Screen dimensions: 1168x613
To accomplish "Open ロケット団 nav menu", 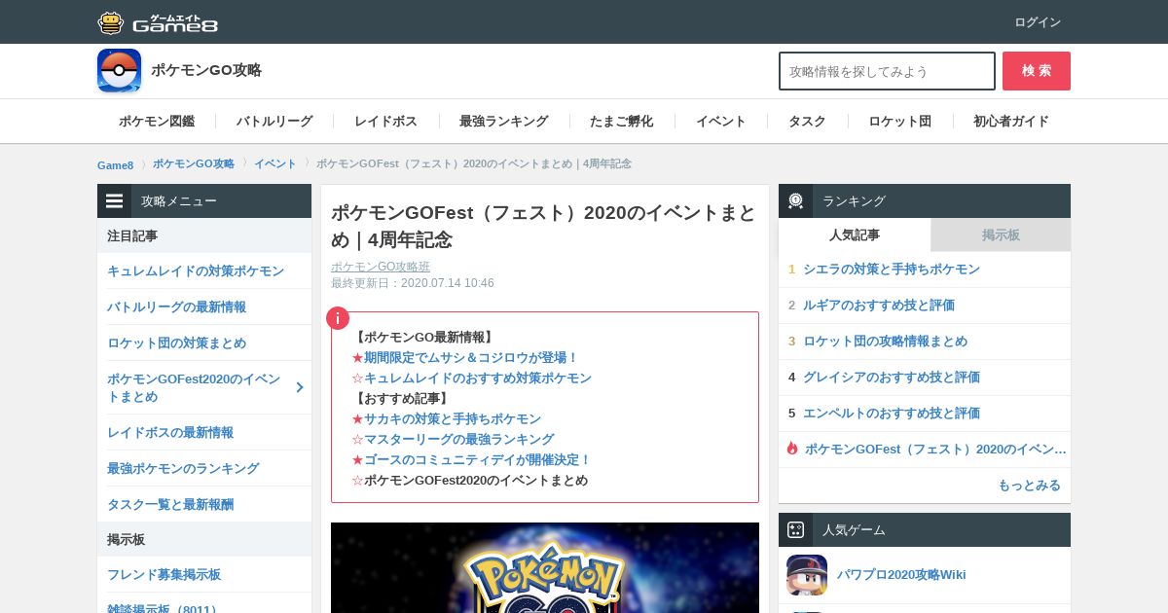I will tap(900, 122).
